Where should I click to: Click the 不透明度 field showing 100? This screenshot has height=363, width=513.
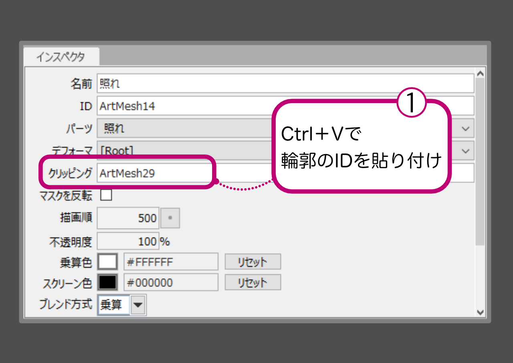pos(128,241)
